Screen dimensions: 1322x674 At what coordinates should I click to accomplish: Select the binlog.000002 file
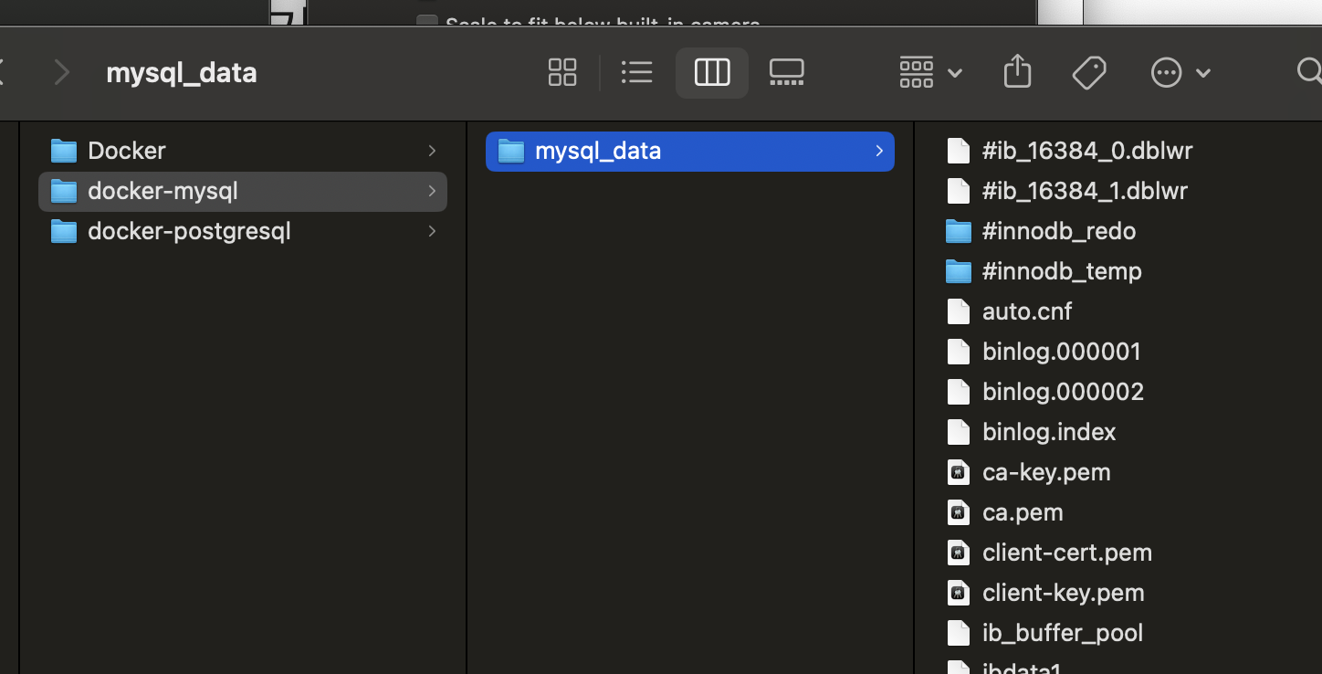click(x=1063, y=392)
